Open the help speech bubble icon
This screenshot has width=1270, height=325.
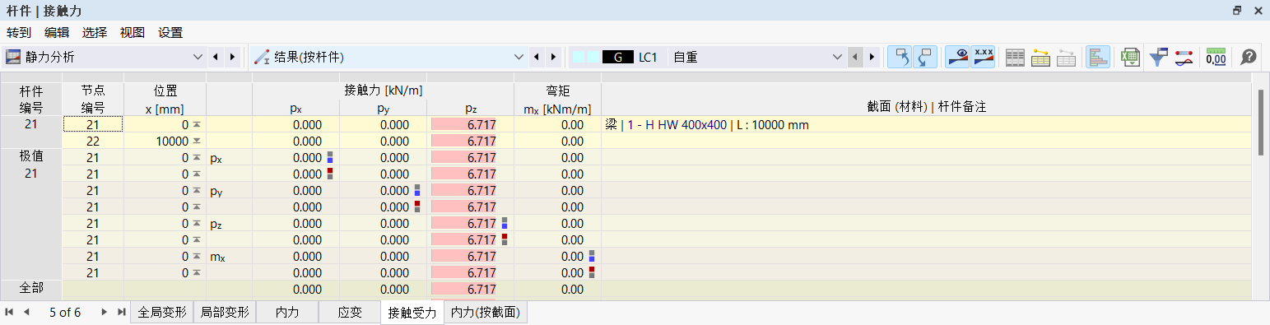pyautogui.click(x=1249, y=57)
